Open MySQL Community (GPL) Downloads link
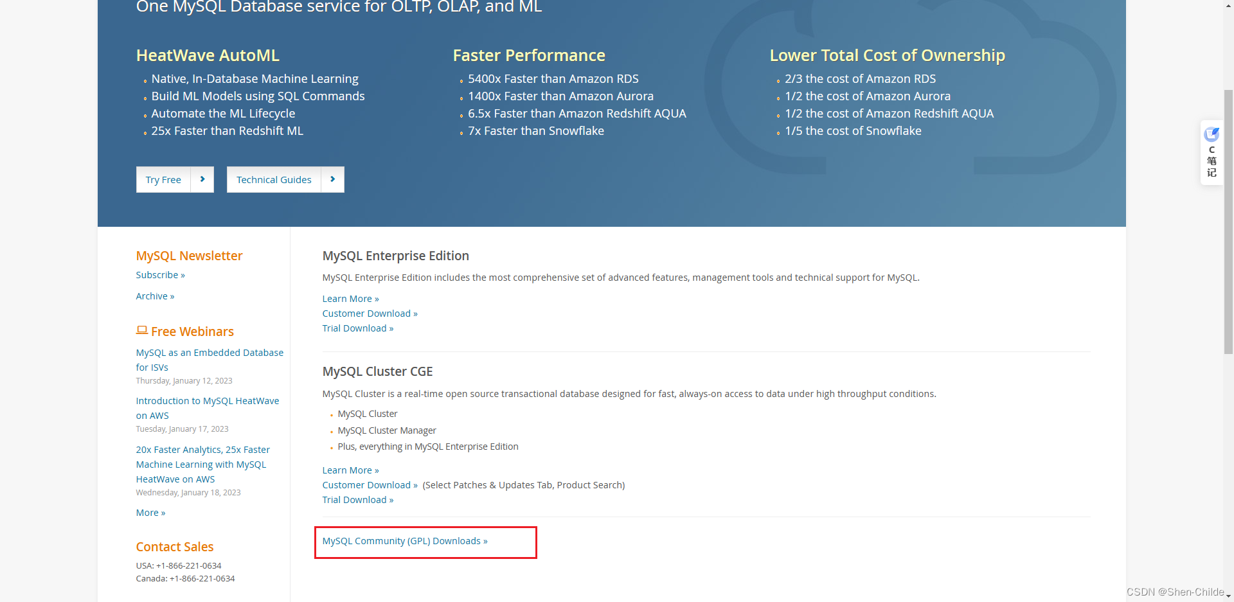This screenshot has width=1234, height=602. tap(405, 541)
